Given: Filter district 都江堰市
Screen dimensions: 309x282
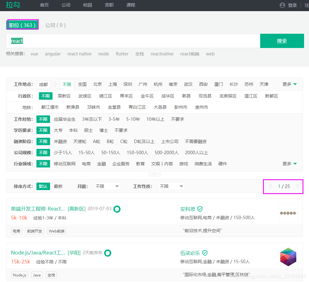Looking at the screenshot, I should tap(50, 107).
